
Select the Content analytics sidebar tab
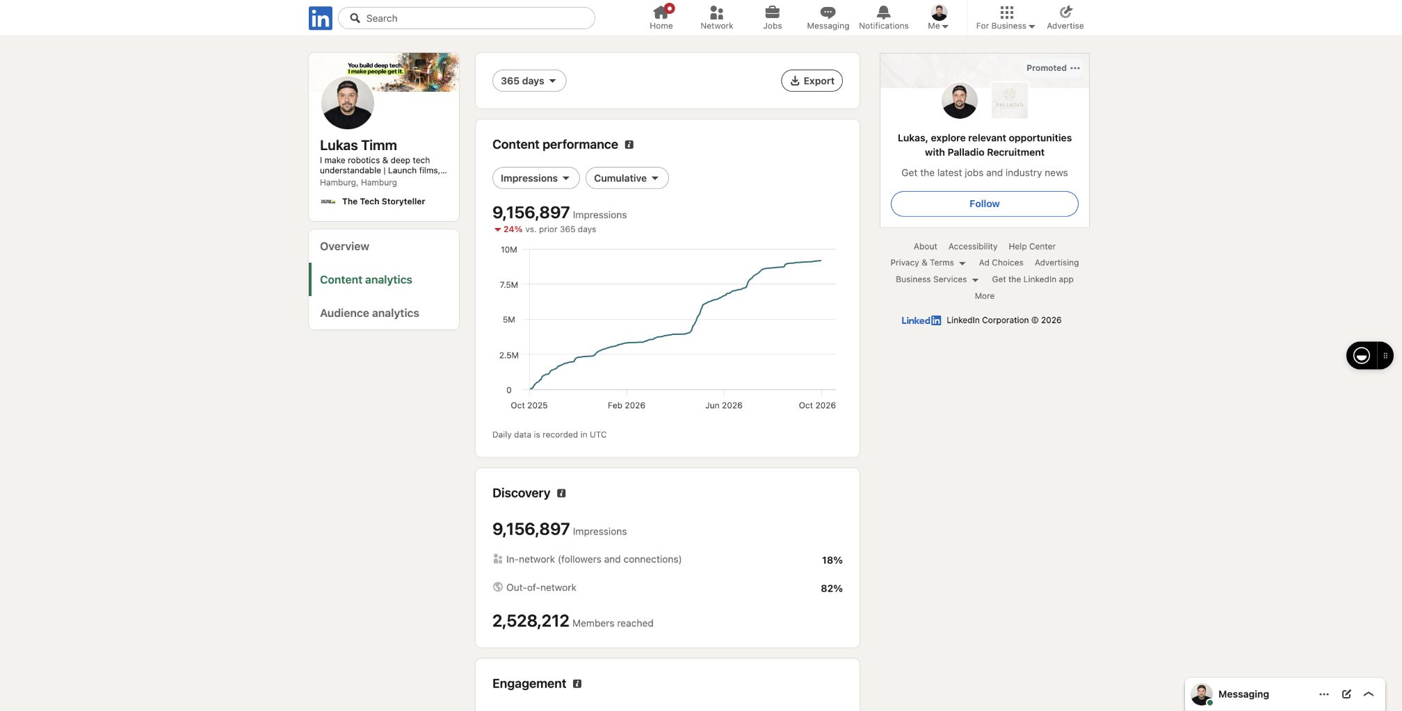(x=384, y=279)
